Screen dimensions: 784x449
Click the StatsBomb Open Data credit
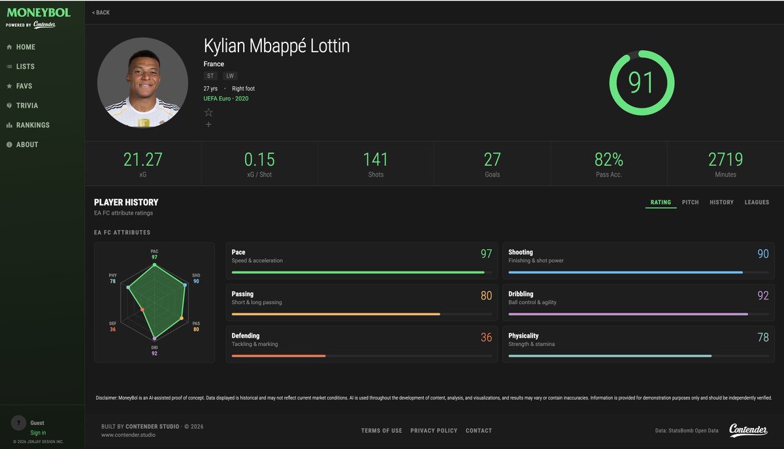(x=686, y=431)
